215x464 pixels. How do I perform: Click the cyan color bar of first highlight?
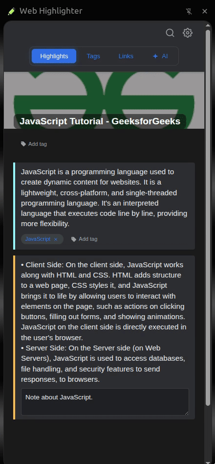[x=14, y=206]
